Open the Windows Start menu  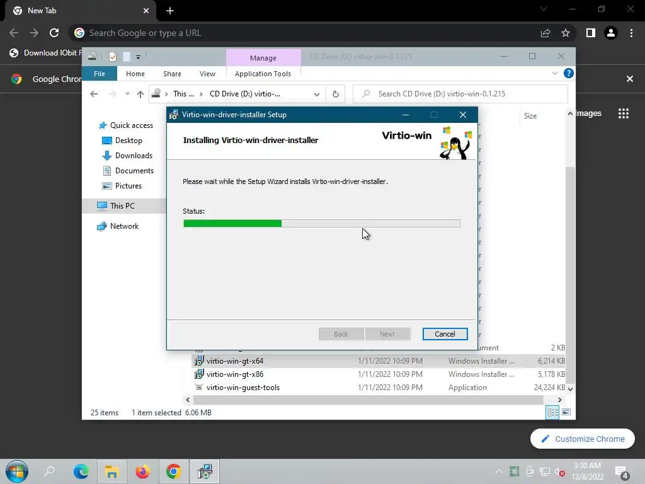pyautogui.click(x=17, y=471)
